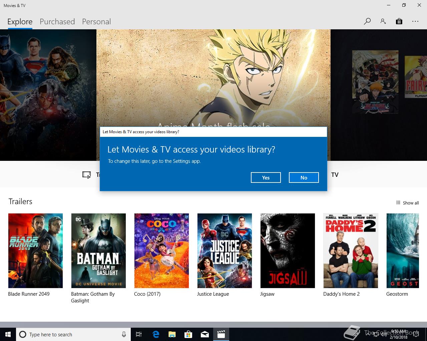Image resolution: width=427 pixels, height=341 pixels.
Task: Click the taskbar clock and date
Action: [x=399, y=334]
